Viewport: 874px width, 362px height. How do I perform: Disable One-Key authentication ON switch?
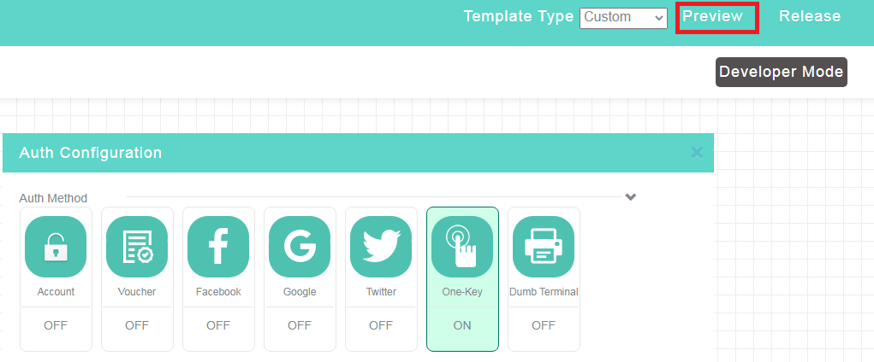[462, 326]
